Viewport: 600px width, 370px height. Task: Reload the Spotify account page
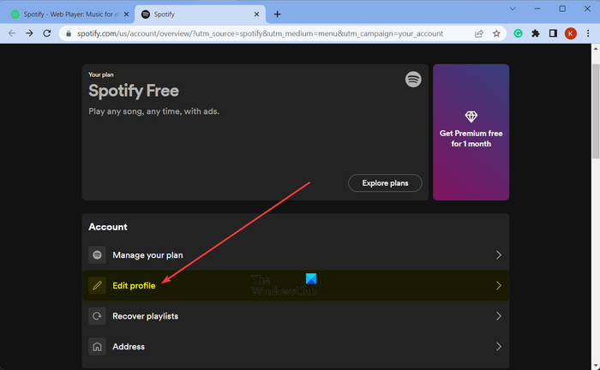pyautogui.click(x=46, y=33)
